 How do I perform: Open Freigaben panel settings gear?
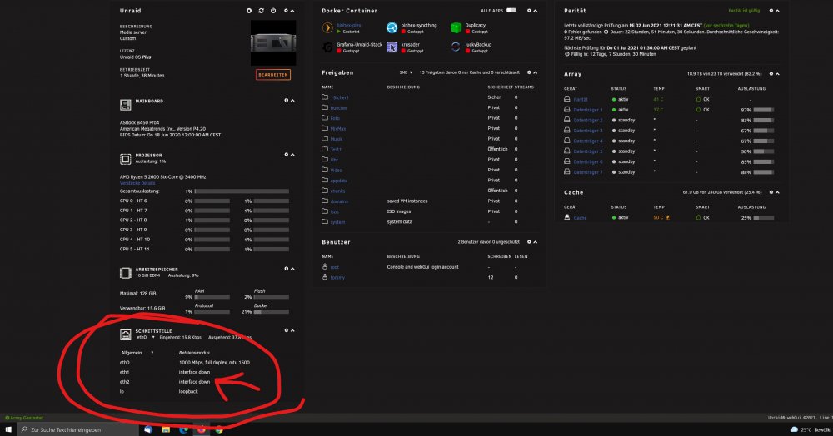529,72
